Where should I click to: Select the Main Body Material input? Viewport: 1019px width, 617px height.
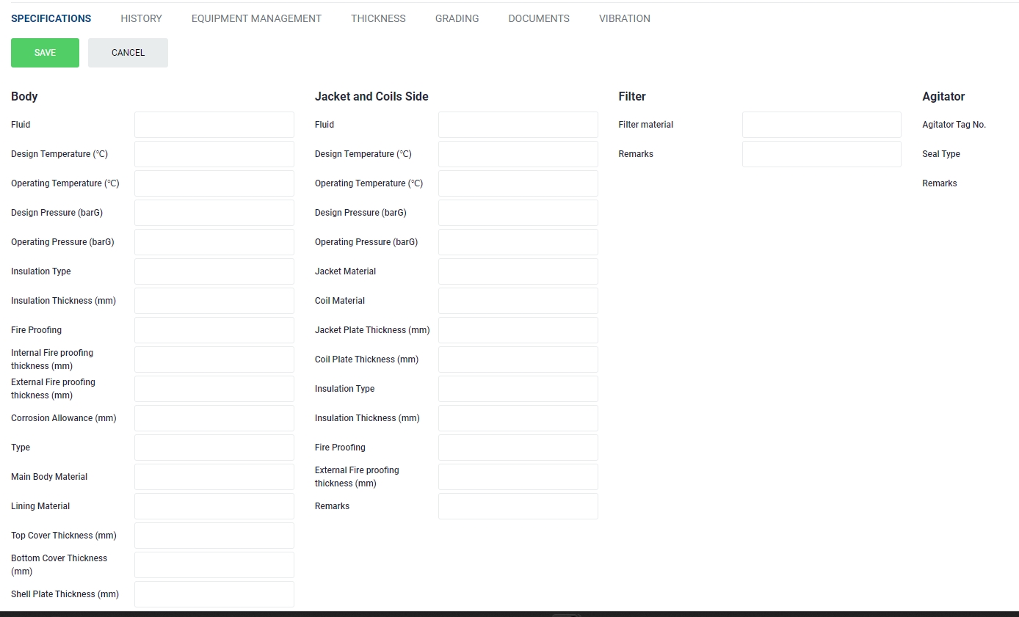pyautogui.click(x=214, y=477)
